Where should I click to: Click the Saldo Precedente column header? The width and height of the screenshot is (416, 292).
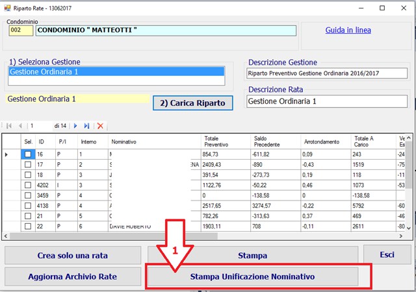[276, 141]
